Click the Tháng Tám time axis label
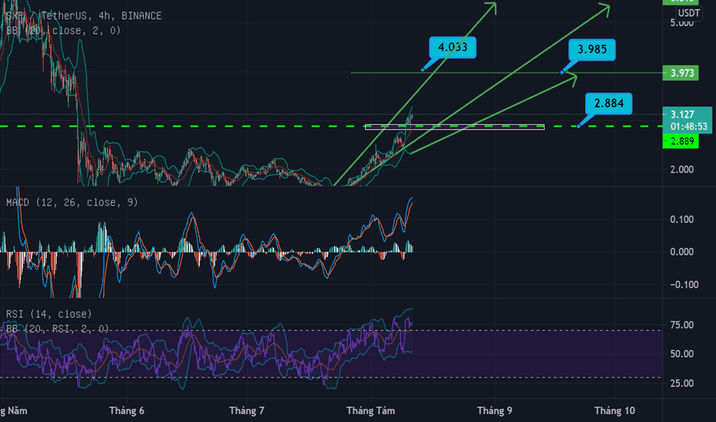Viewport: 716px width, 422px height. coord(370,410)
